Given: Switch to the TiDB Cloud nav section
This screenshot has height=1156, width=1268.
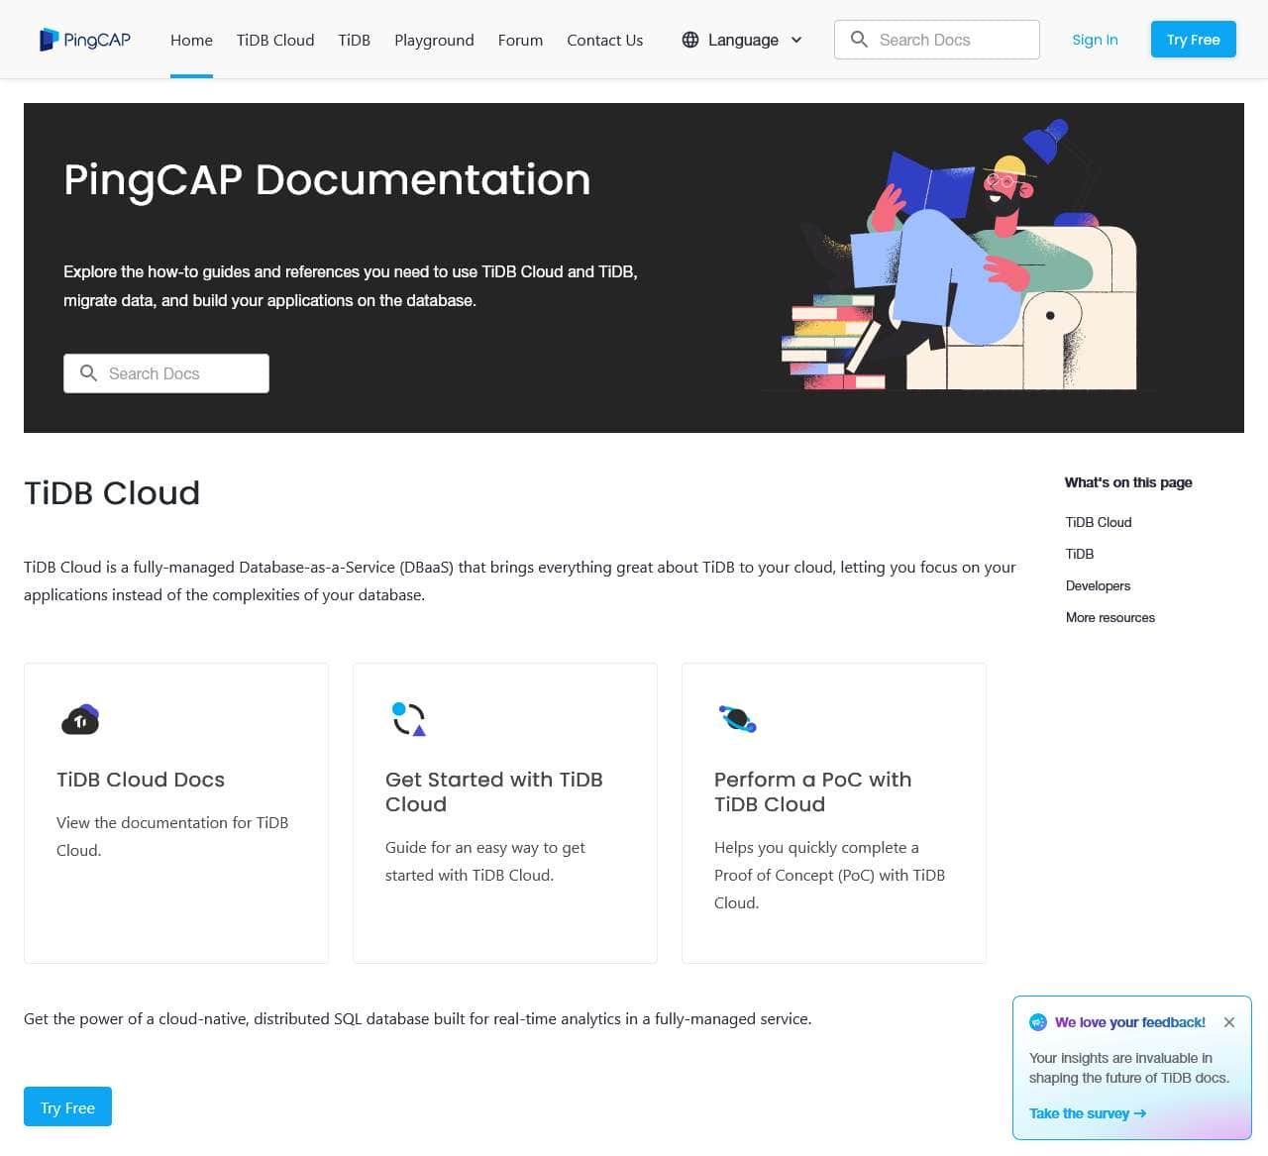Looking at the screenshot, I should point(274,40).
